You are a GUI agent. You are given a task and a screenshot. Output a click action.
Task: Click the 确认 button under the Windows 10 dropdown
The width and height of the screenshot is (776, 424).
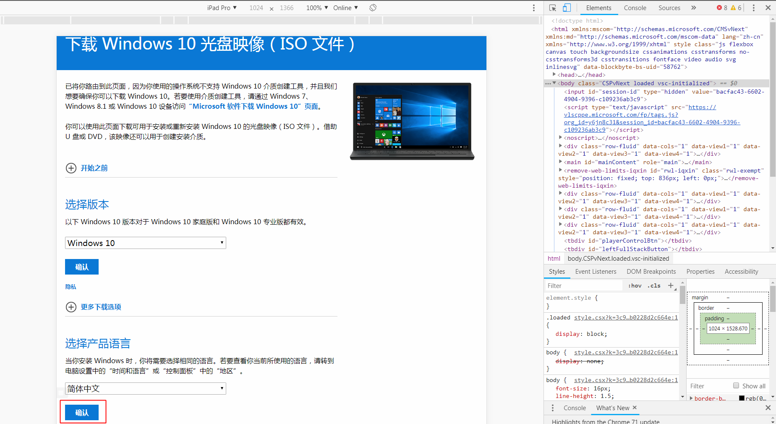click(82, 267)
